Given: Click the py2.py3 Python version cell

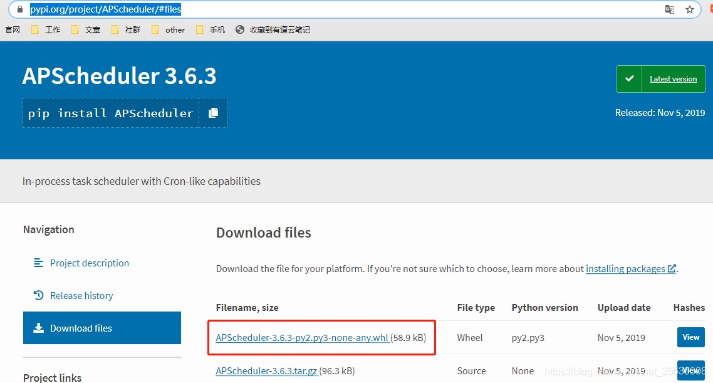Looking at the screenshot, I should 528,338.
